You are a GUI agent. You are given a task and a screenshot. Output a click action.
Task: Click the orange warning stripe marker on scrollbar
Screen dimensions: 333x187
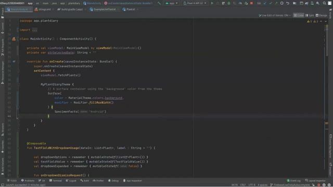pos(327,123)
